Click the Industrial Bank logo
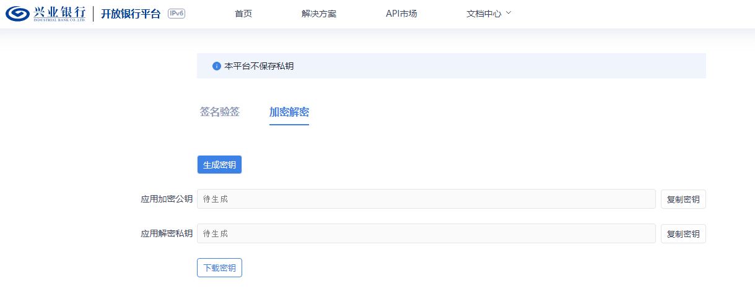 pyautogui.click(x=46, y=14)
